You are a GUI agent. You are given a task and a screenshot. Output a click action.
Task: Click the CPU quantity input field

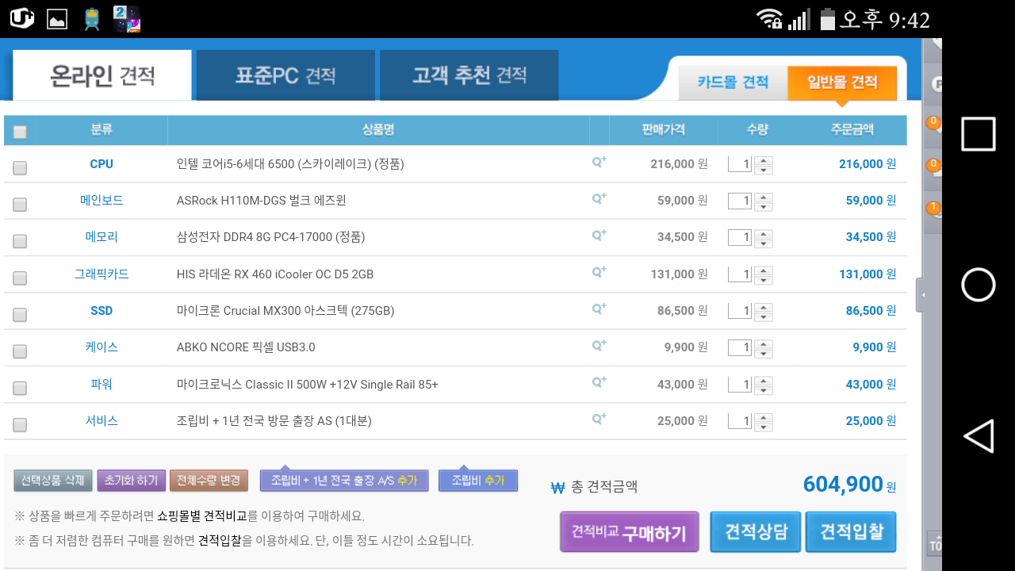coord(740,165)
